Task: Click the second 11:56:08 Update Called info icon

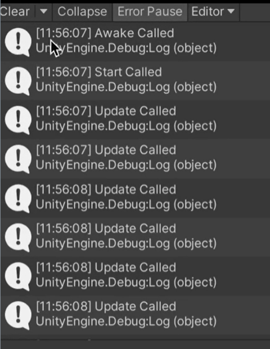Action: click(x=18, y=237)
